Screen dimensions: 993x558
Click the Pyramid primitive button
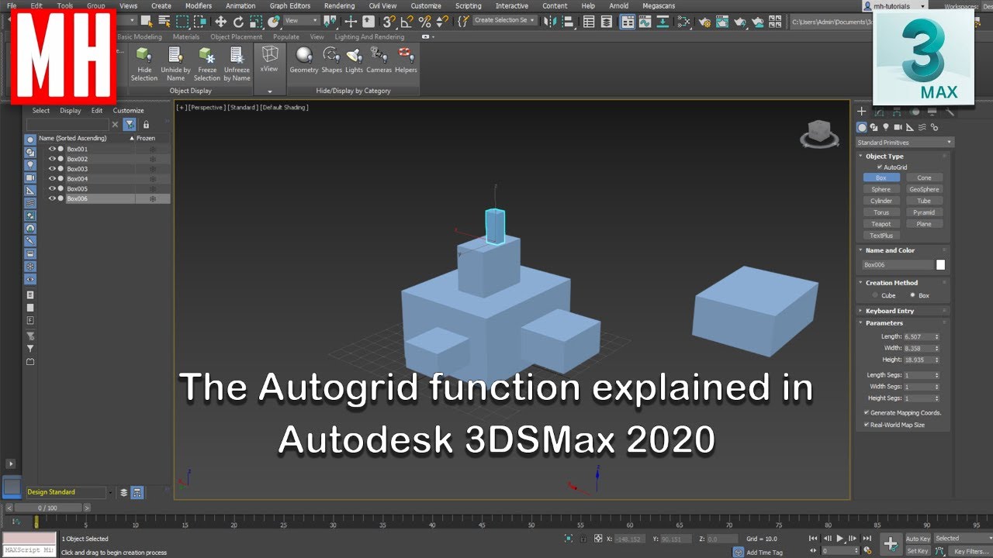[x=924, y=212]
